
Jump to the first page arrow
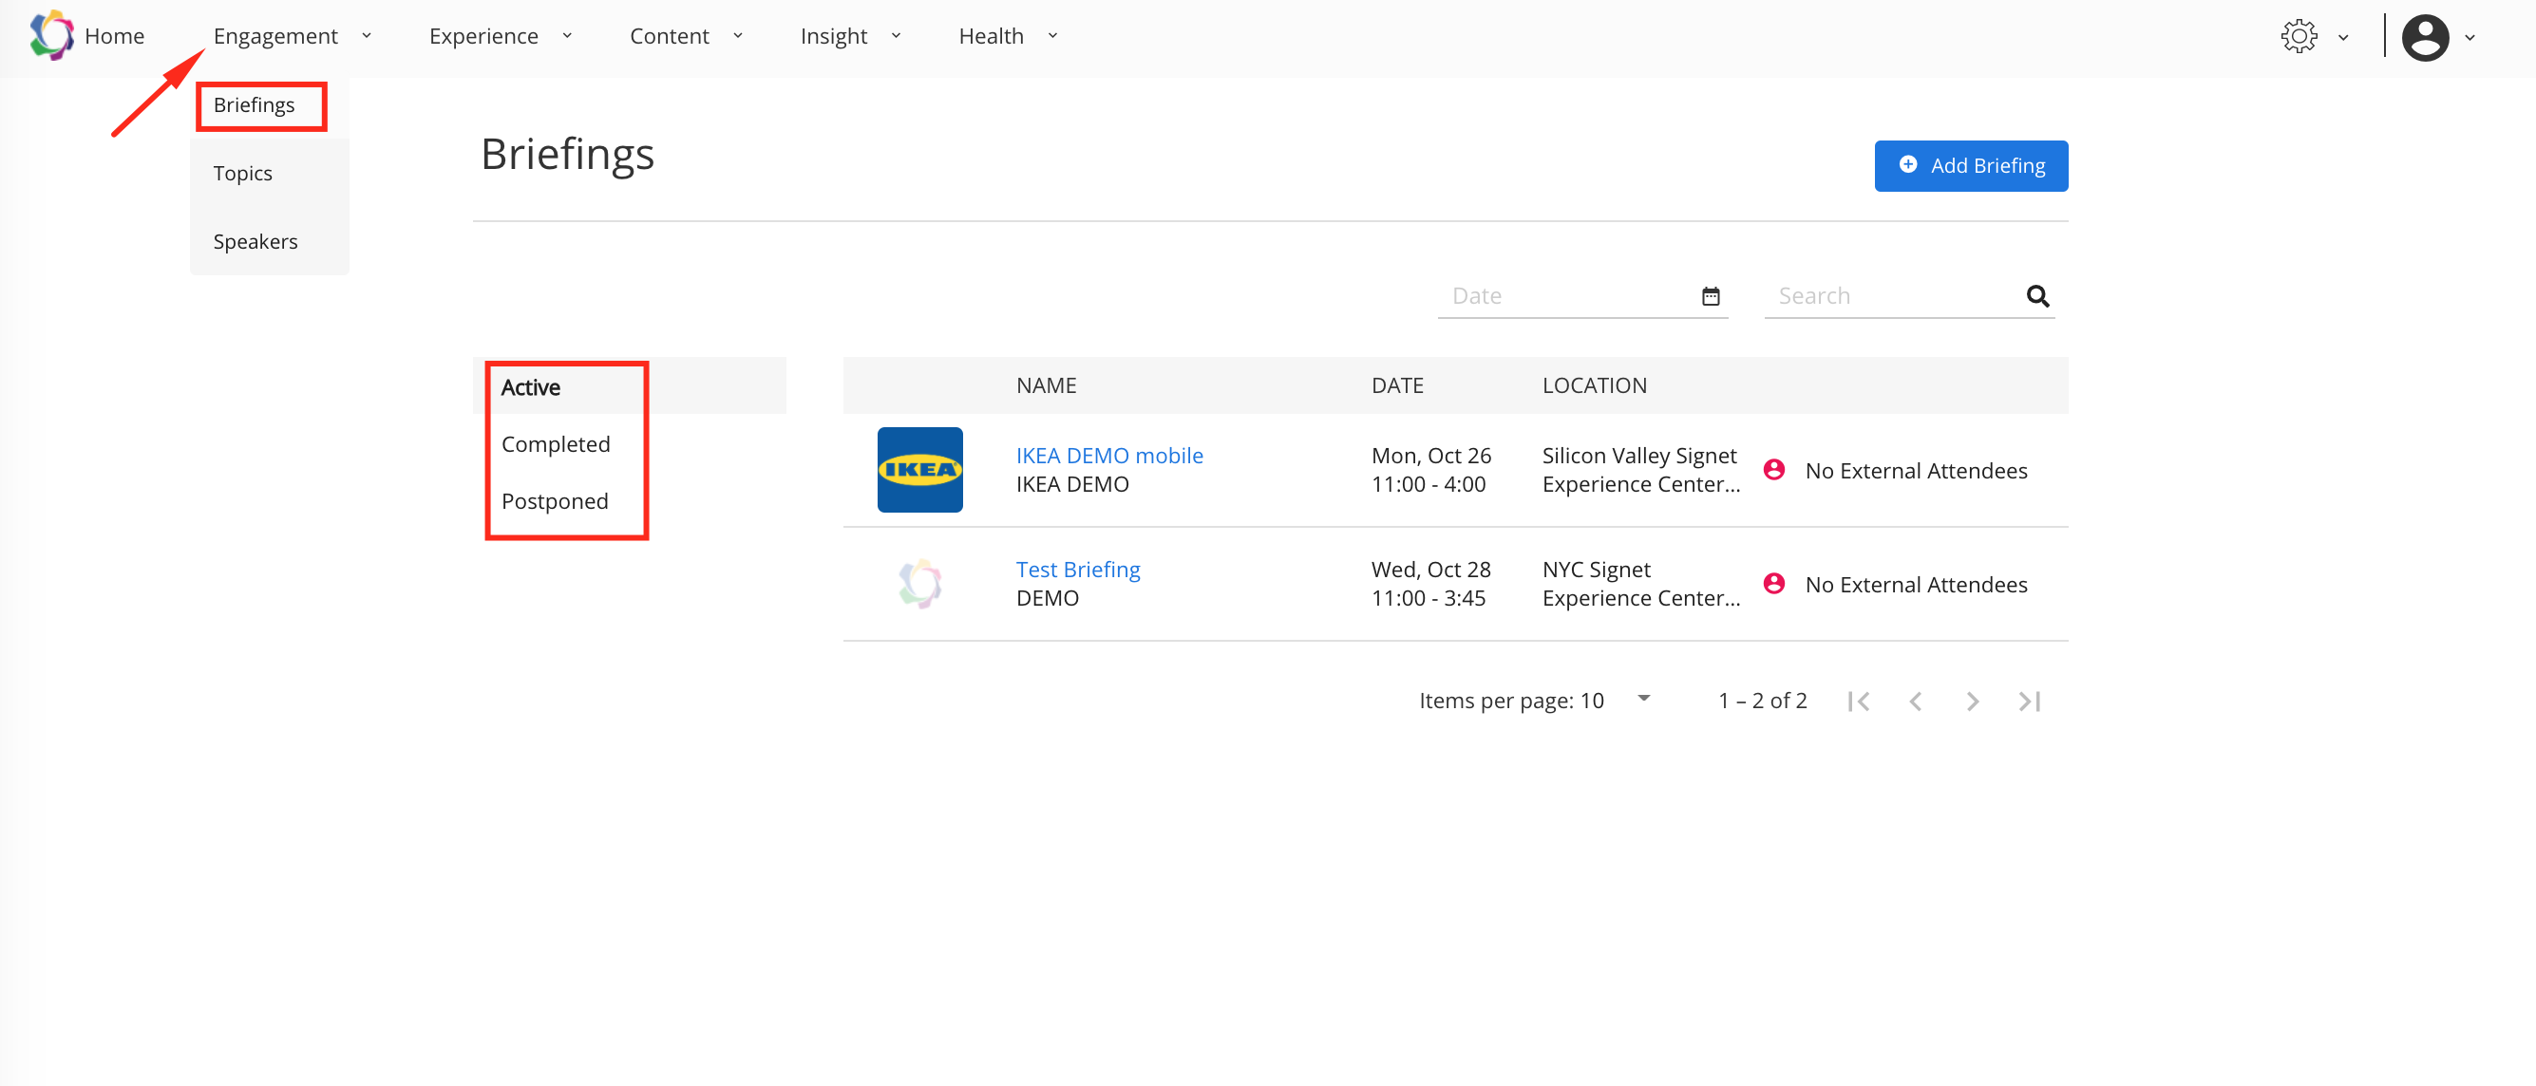[1859, 702]
